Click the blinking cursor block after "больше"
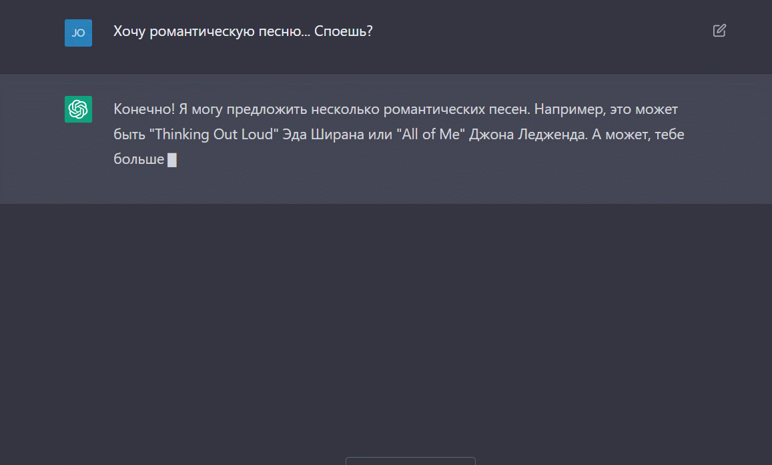Viewport: 772px width, 465px height. pyautogui.click(x=172, y=160)
